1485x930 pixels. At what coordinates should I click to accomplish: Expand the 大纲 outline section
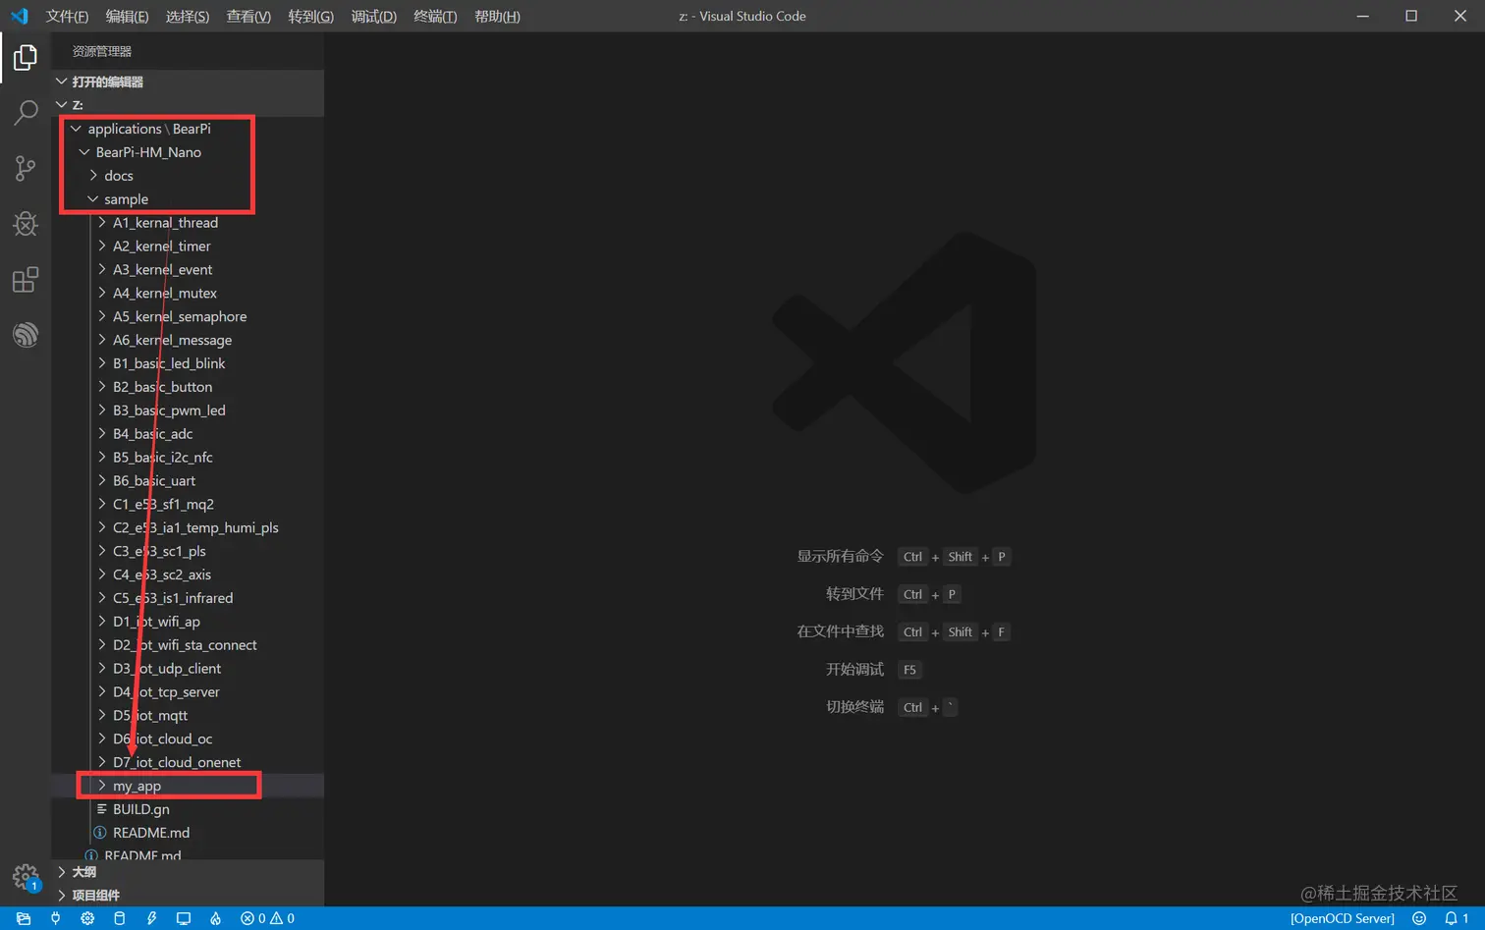(188, 872)
